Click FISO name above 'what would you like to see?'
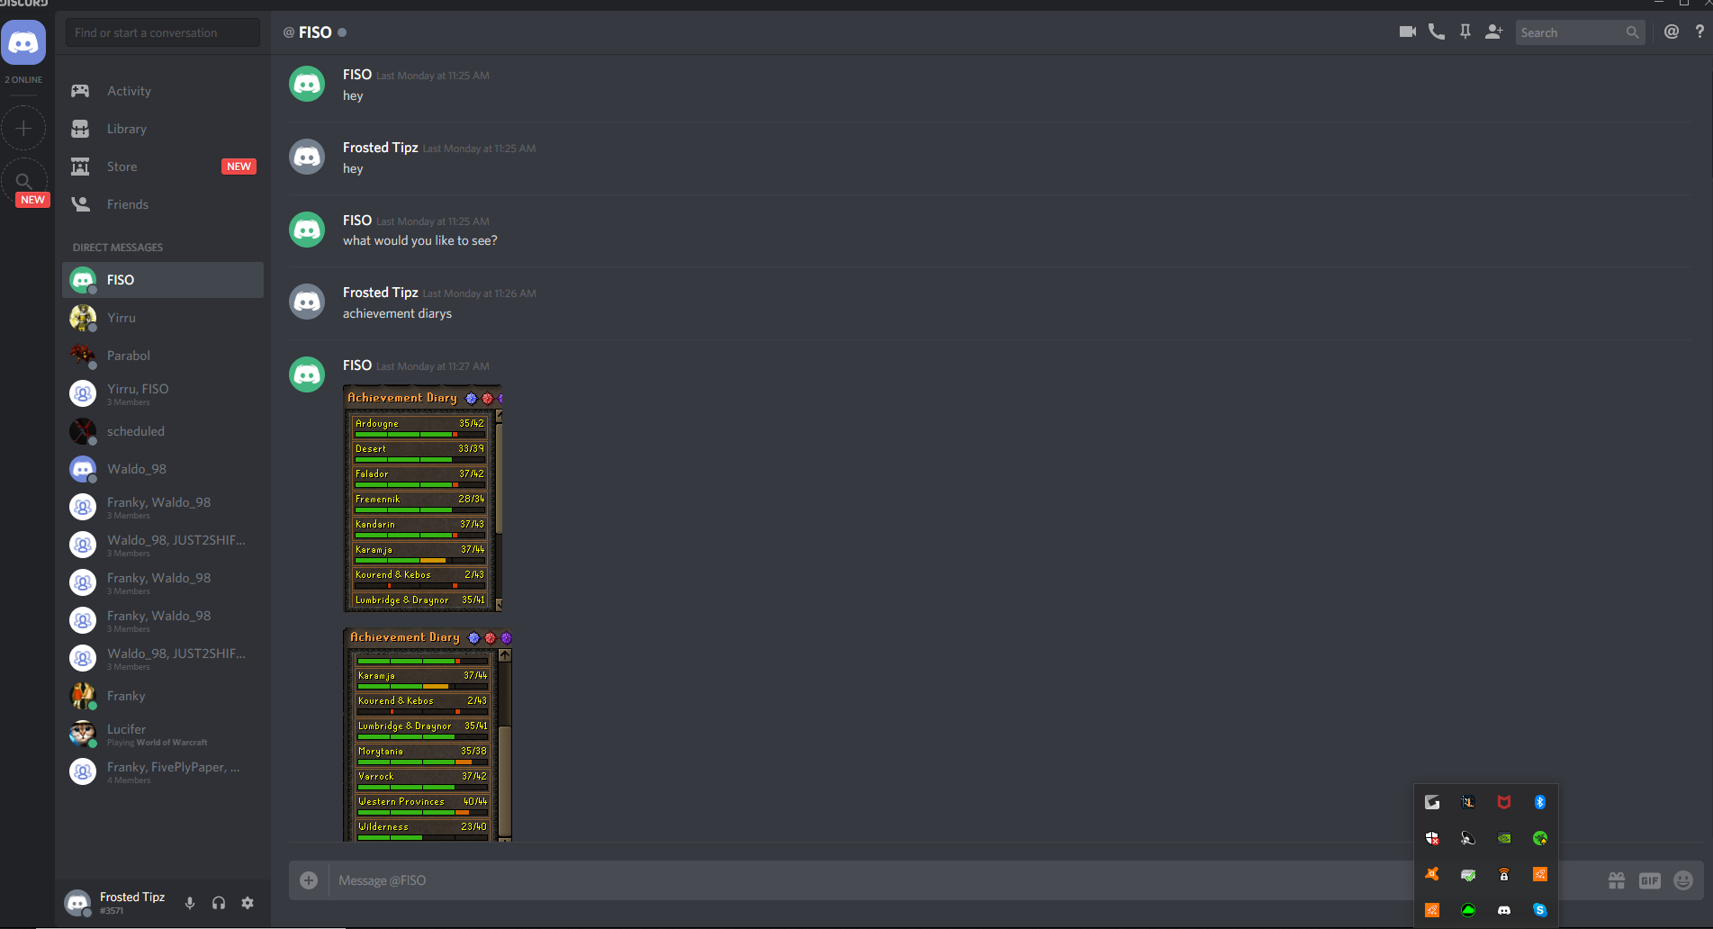The width and height of the screenshot is (1713, 929). 357,221
